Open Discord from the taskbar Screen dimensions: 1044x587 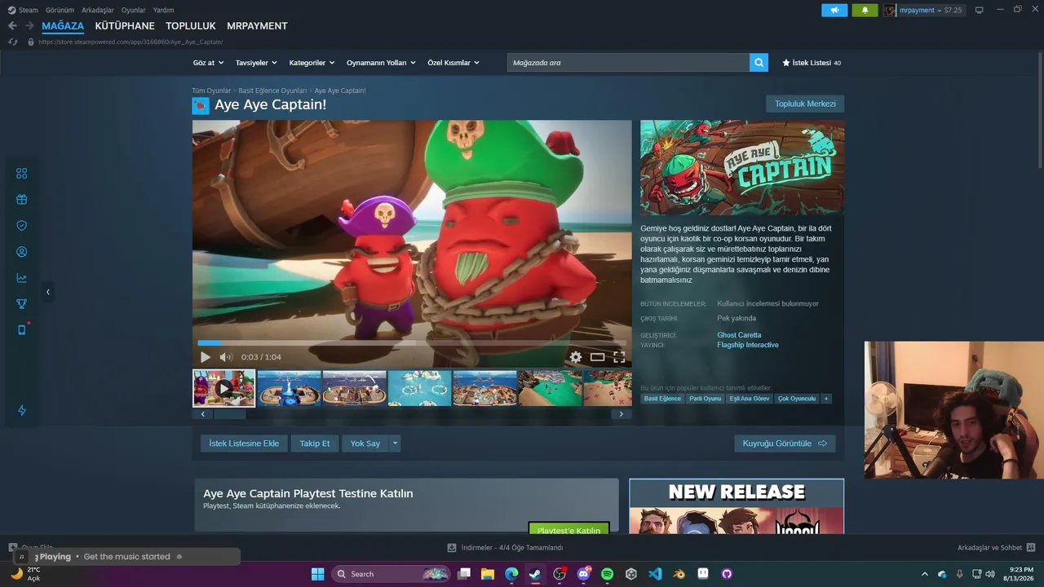coord(583,574)
